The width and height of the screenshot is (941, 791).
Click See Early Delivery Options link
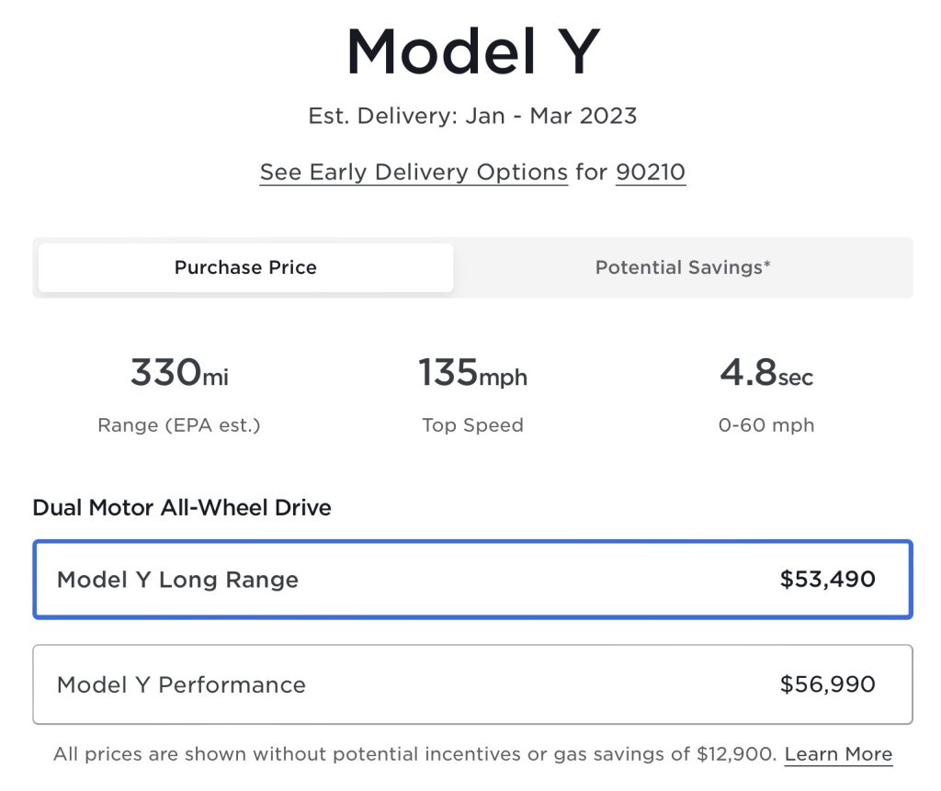pos(414,172)
